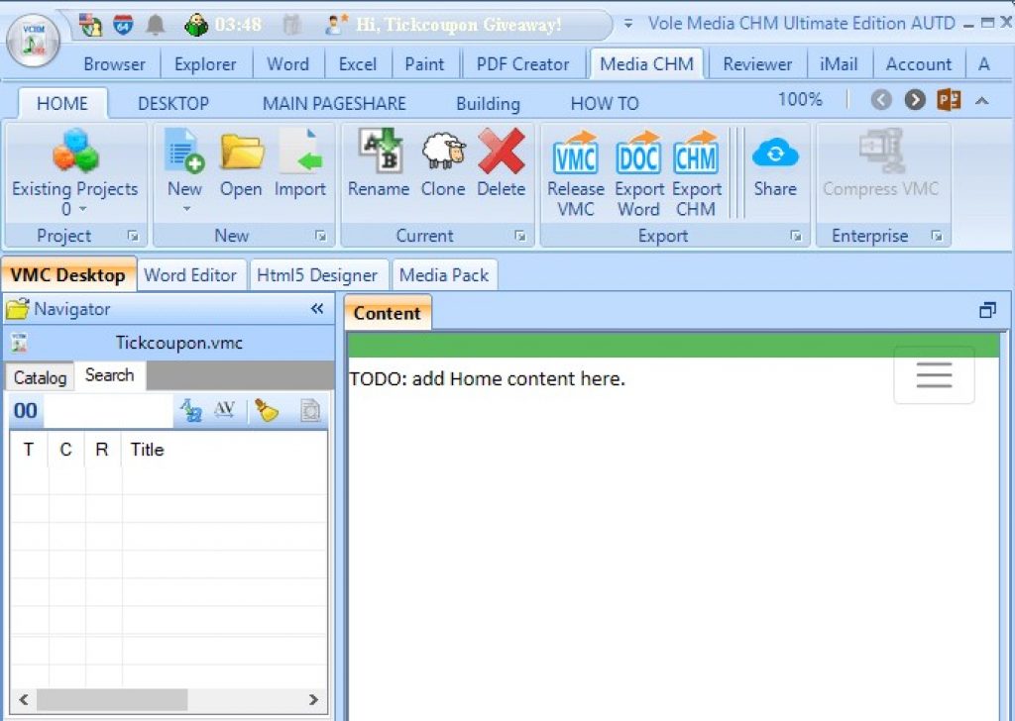Viewport: 1015px width, 721px height.
Task: Open the Account module tab
Action: click(919, 64)
